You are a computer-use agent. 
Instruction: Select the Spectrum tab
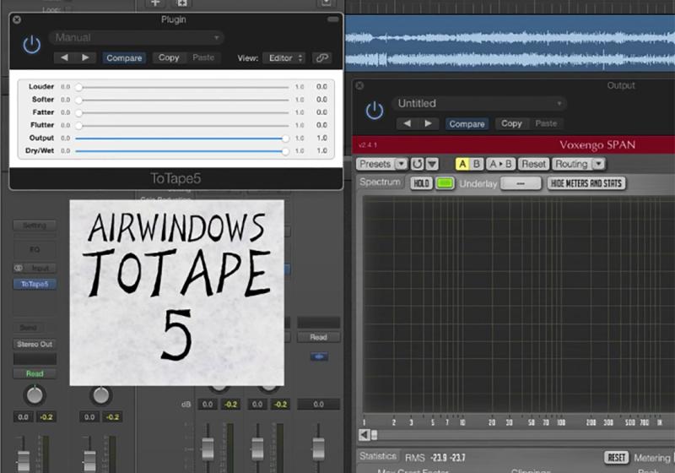tap(381, 182)
